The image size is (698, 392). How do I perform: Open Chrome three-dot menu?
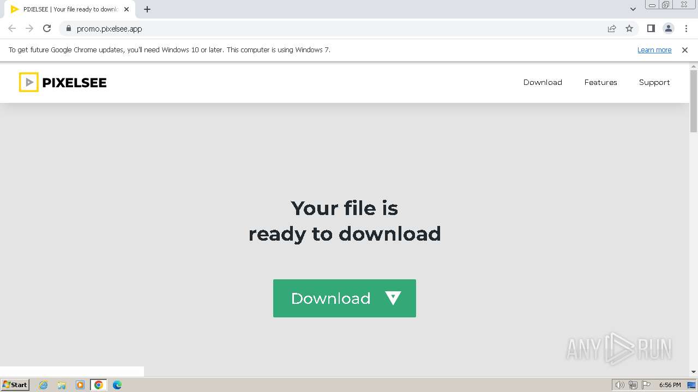(686, 28)
